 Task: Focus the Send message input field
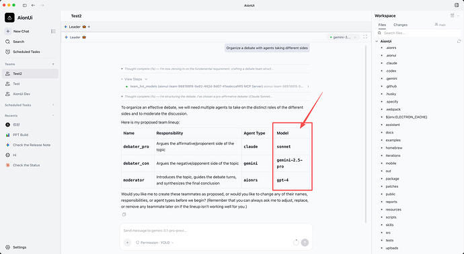(x=216, y=231)
